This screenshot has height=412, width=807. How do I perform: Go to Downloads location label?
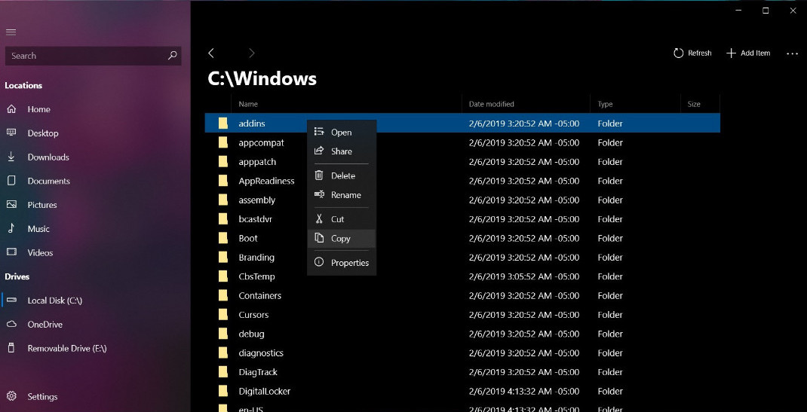tap(48, 157)
